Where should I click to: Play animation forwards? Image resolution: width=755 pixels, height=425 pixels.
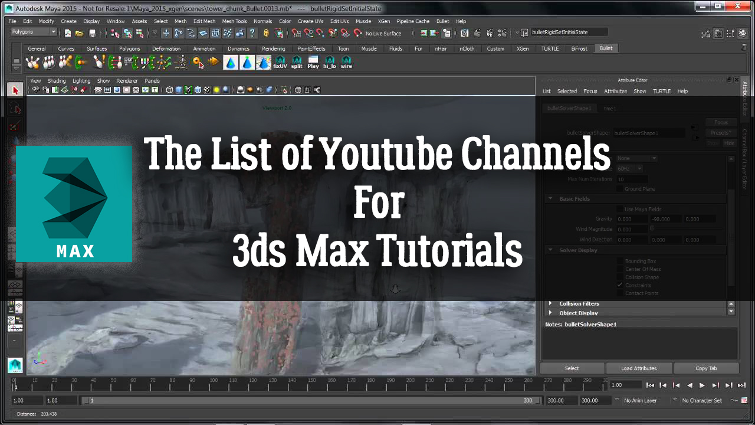pyautogui.click(x=702, y=385)
